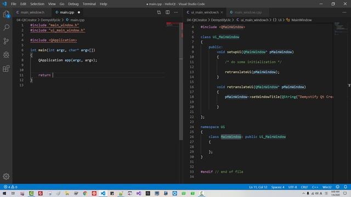The height and width of the screenshot is (197, 351).
Task: Click 'class Ui_MainWindow' text in right editor
Action: pos(220,37)
